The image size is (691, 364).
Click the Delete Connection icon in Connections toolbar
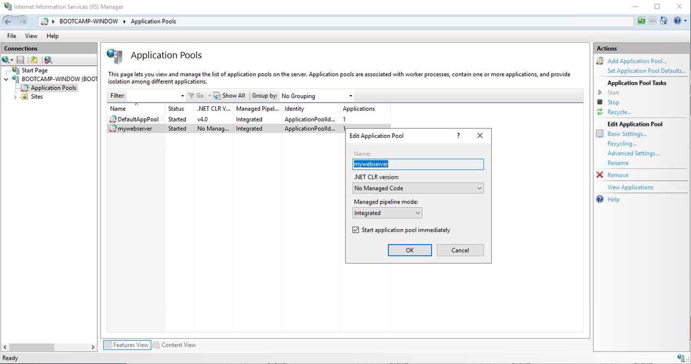coord(48,60)
